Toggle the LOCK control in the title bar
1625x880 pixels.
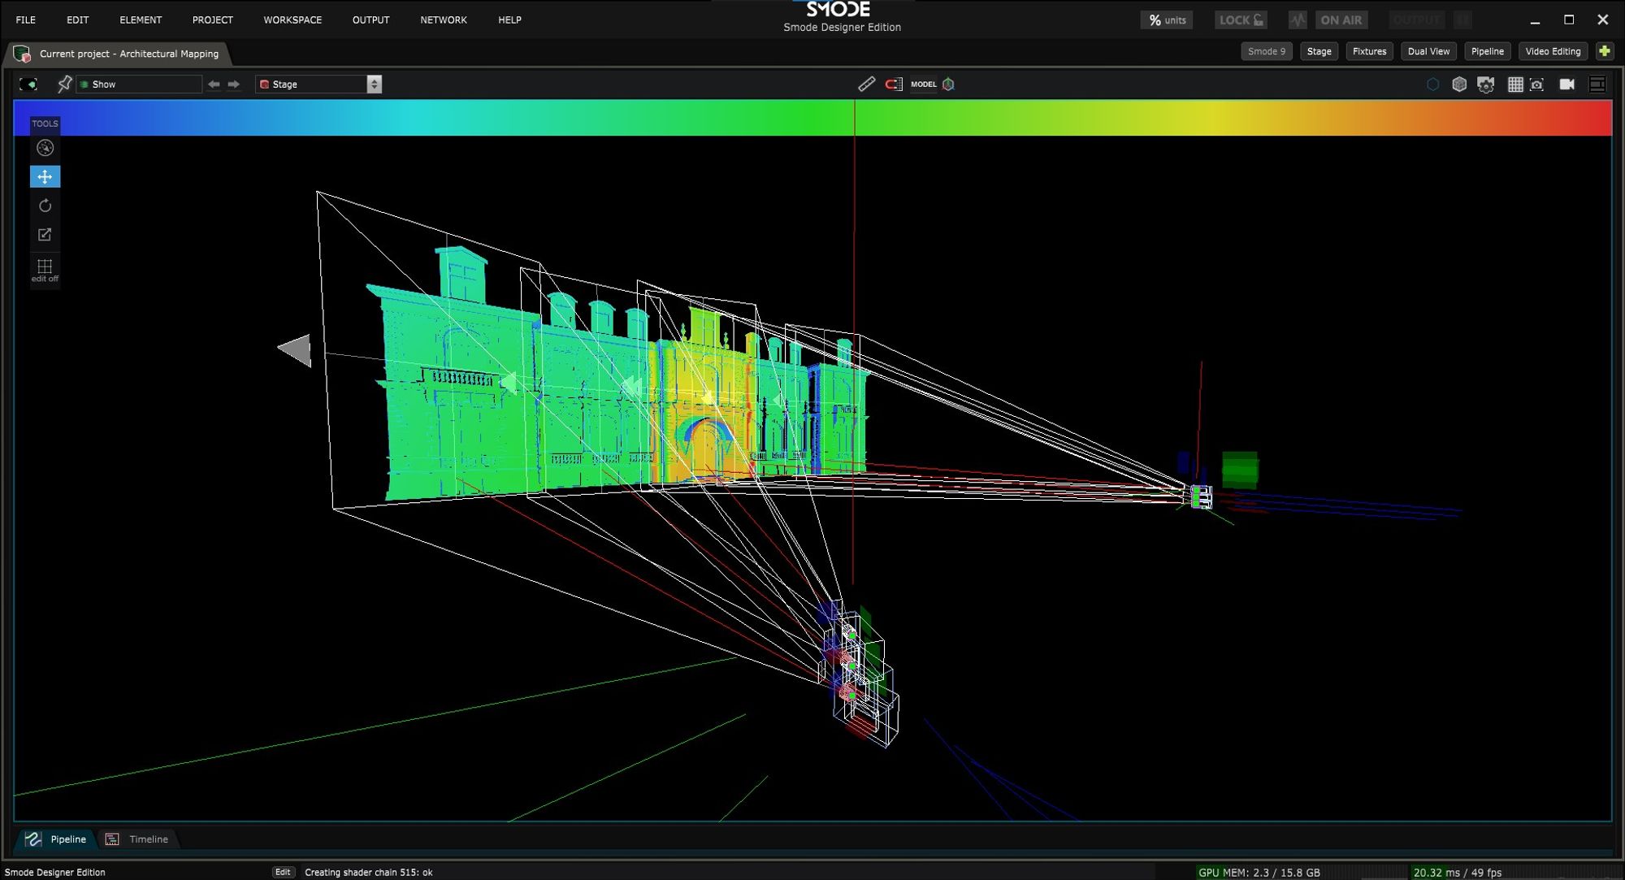(1240, 19)
